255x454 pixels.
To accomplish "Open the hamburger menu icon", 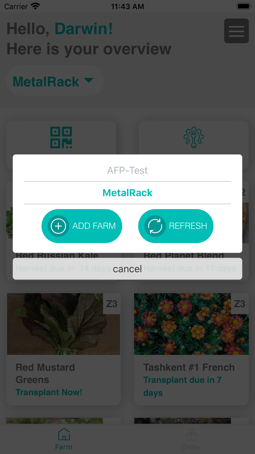I will tap(236, 31).
